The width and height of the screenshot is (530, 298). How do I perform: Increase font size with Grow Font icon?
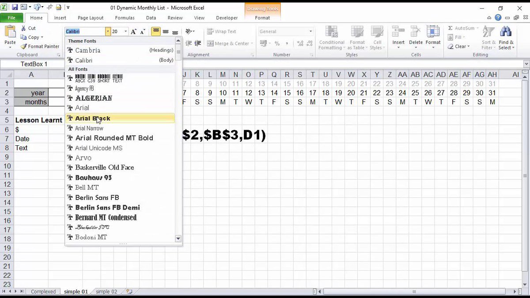pos(133,32)
